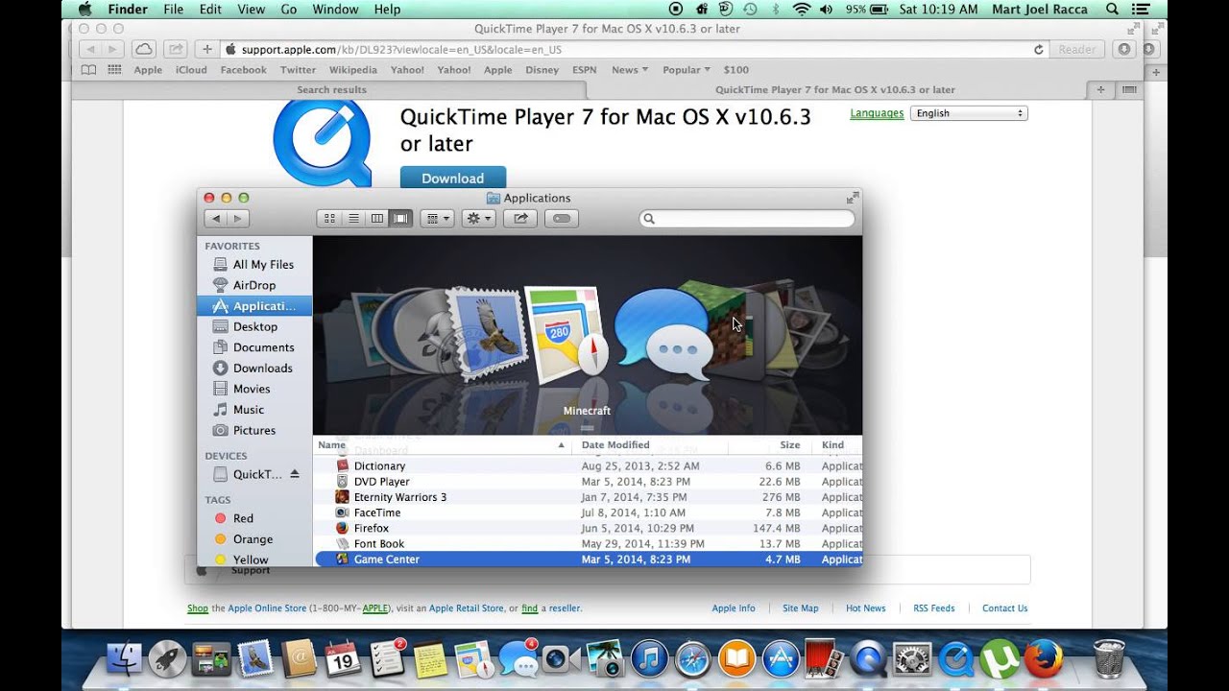The image size is (1229, 691).
Task: Open the Finder Action gear menu
Action: click(478, 219)
